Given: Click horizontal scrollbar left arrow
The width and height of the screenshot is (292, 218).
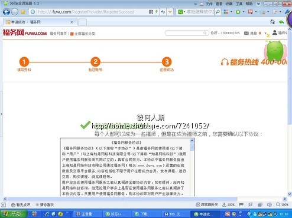Looking at the screenshot, I should 5,199.
